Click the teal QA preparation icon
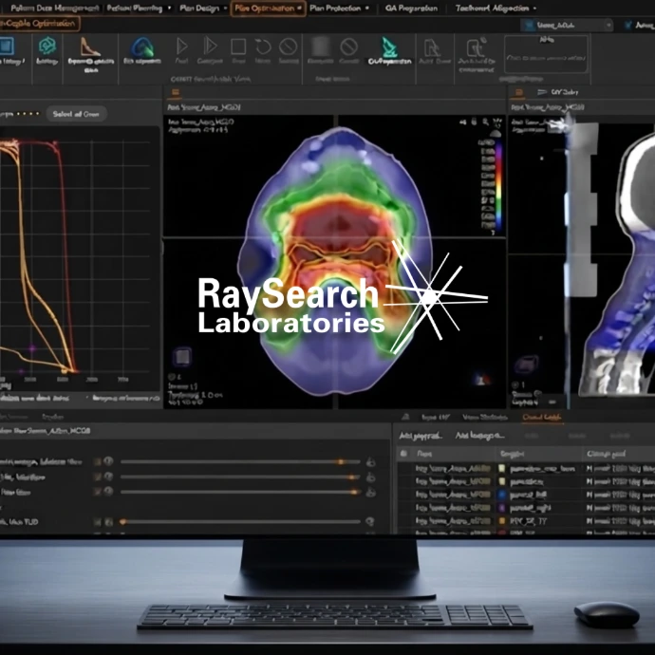Viewport: 655px width, 655px height. click(x=389, y=47)
